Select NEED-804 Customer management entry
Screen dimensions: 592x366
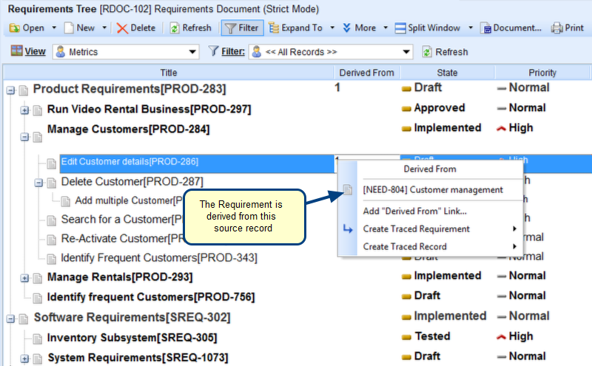(432, 190)
